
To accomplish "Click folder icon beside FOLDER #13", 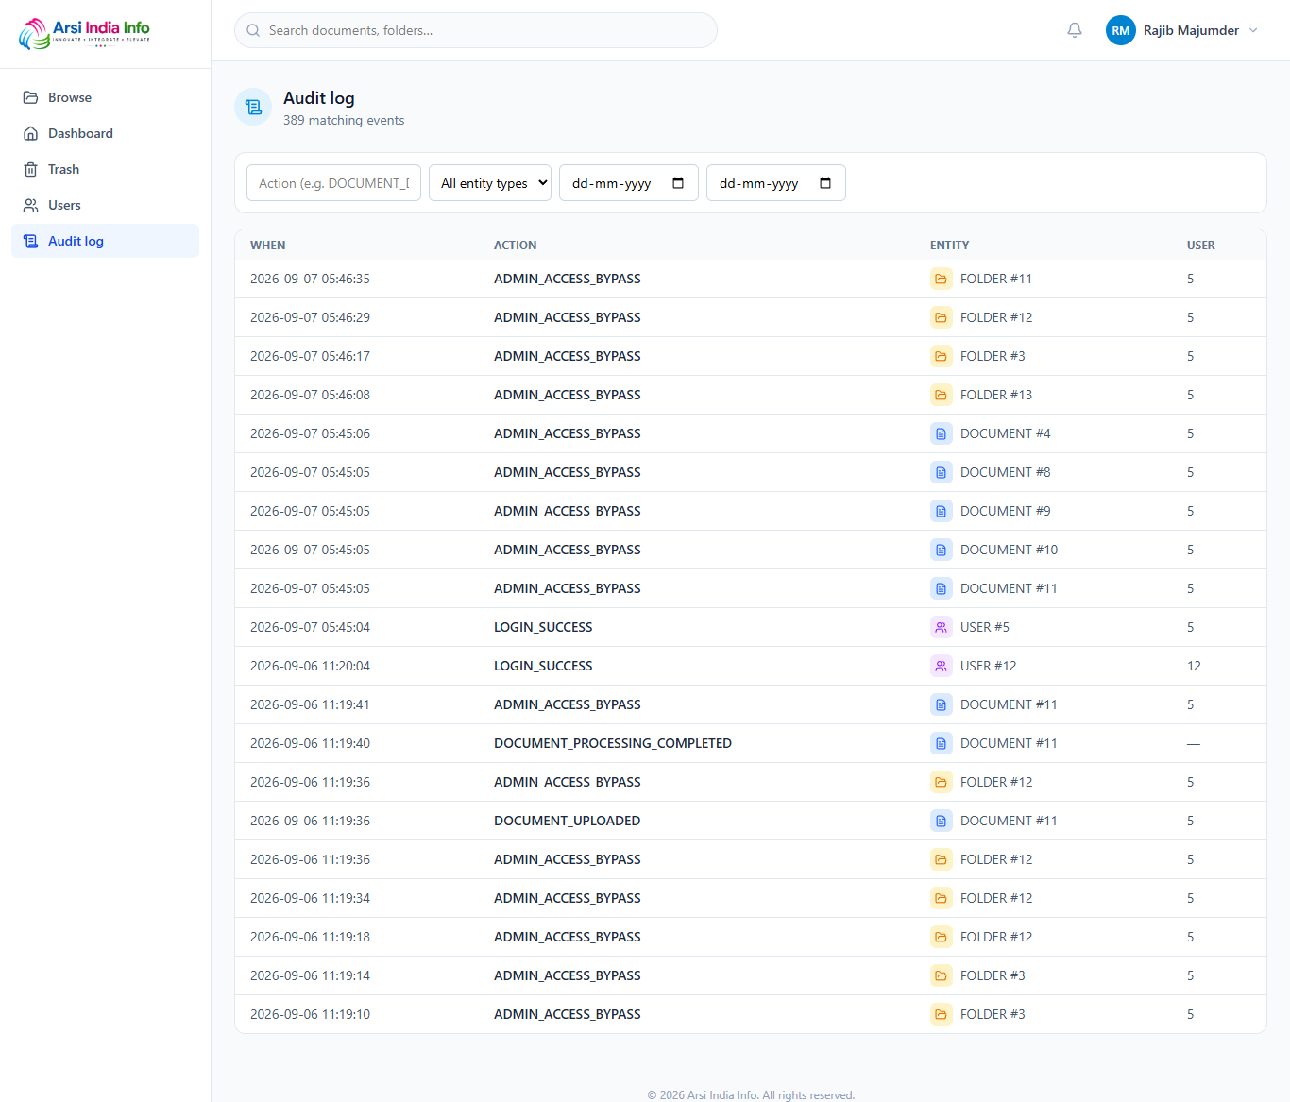I will click(x=941, y=395).
